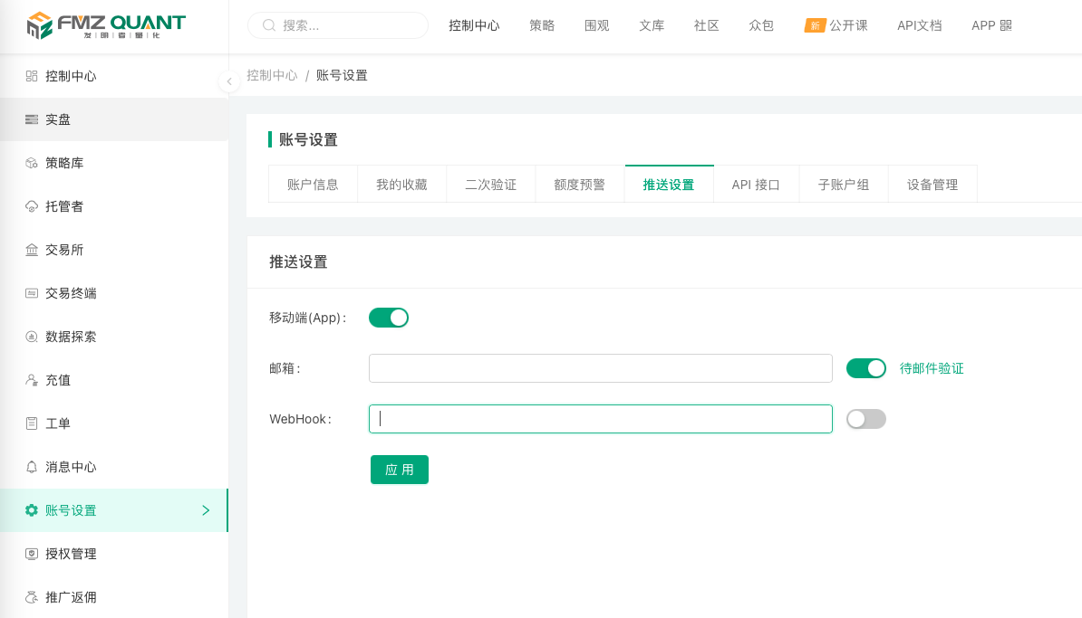Collapse the left sidebar with the chevron
This screenshot has width=1082, height=618.
229,81
